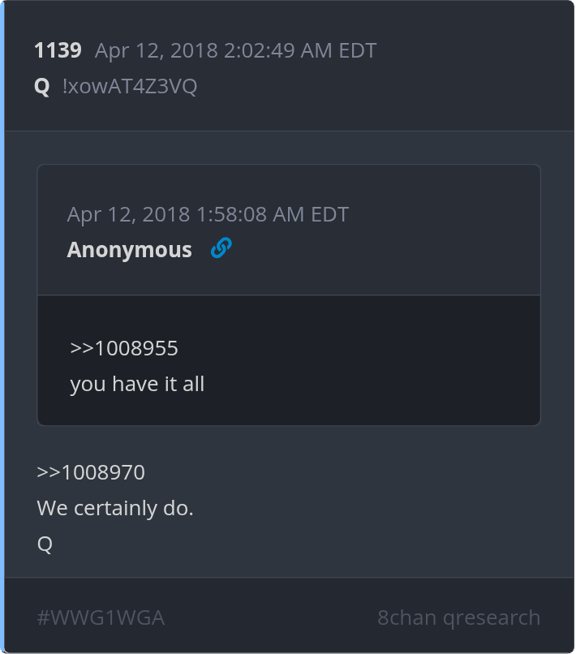
Task: Click the Apr 12, 2018 2:02:49 AM timestamp
Action: tap(235, 51)
